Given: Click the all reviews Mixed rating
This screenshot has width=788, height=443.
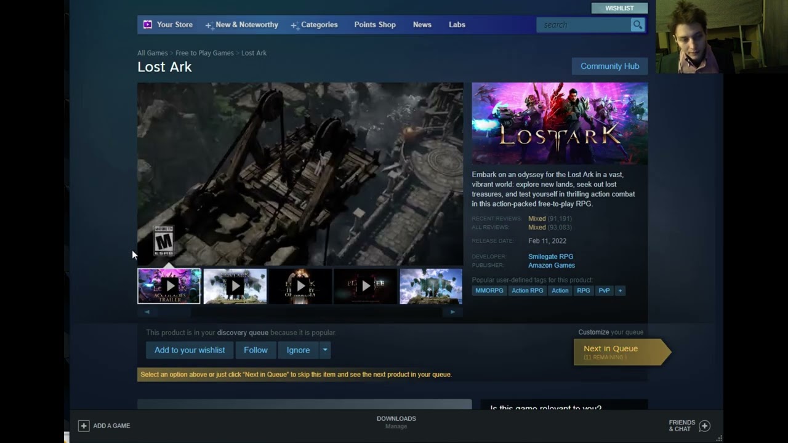Looking at the screenshot, I should point(537,227).
